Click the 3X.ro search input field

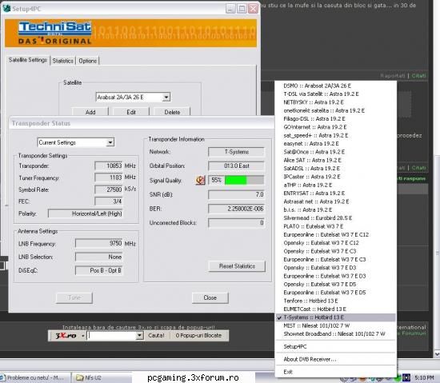[112, 335]
